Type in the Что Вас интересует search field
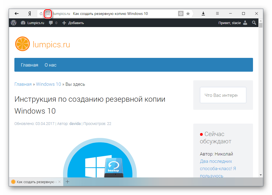The height and width of the screenshot is (195, 272). coord(223,95)
